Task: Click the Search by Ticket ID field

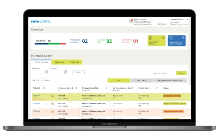Action: click(164, 73)
